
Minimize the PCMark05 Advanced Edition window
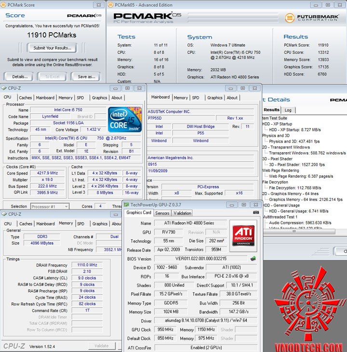316,5
